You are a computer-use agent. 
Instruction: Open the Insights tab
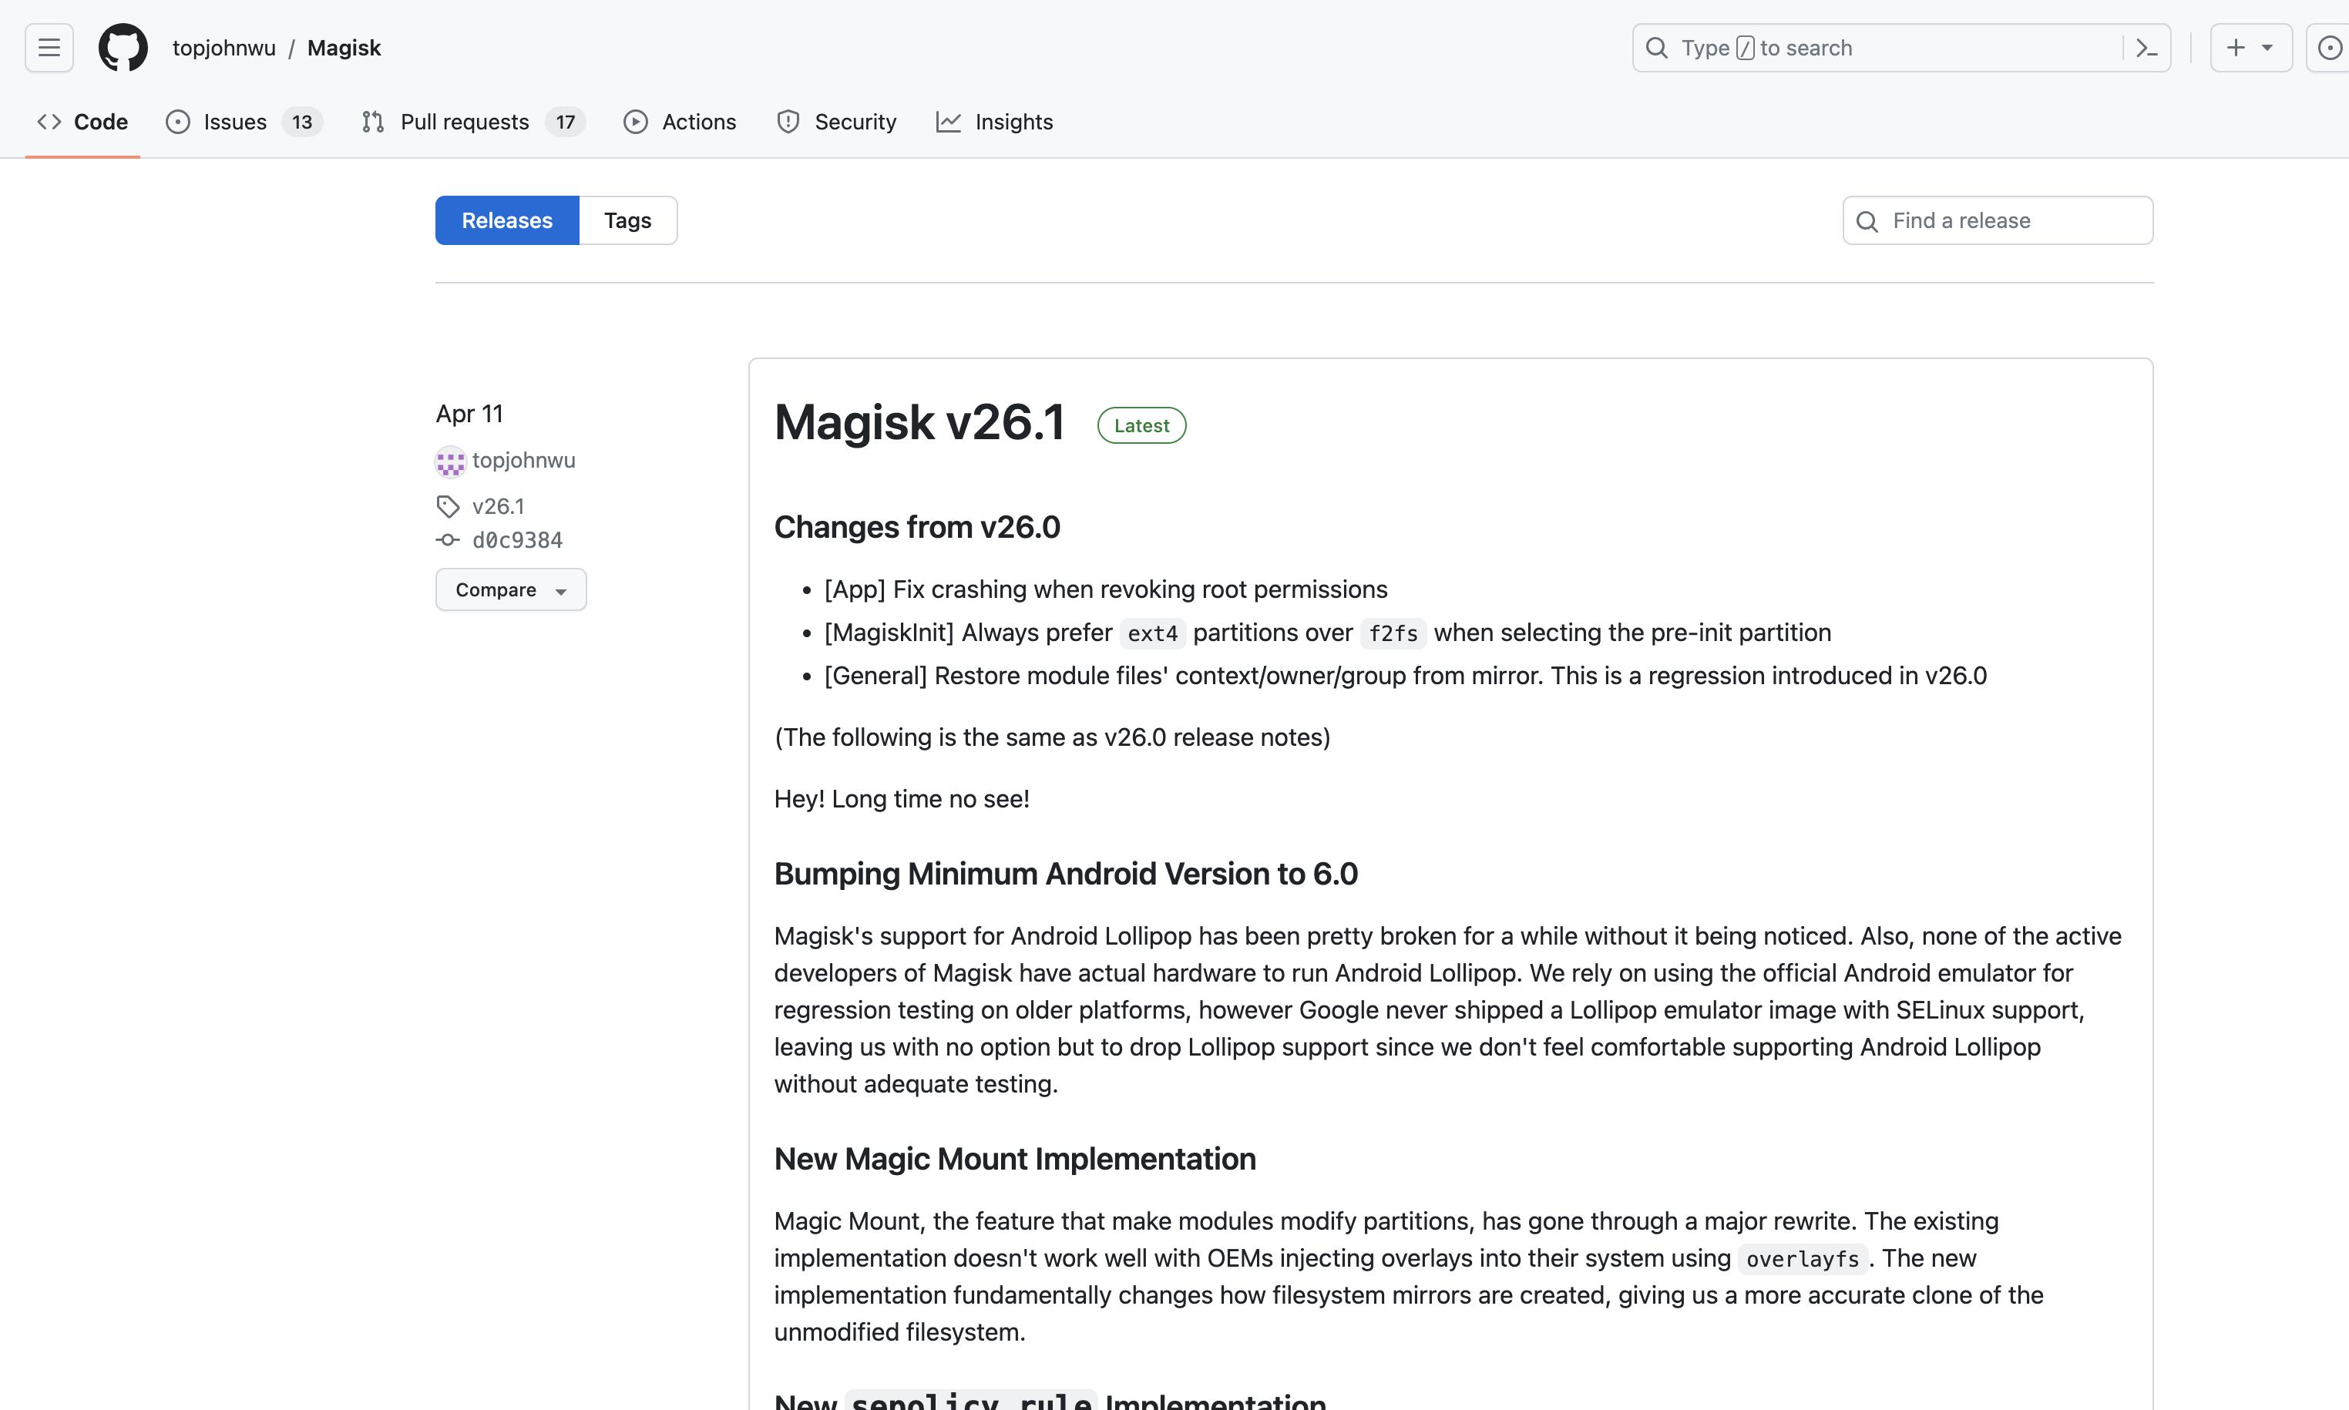pyautogui.click(x=1013, y=122)
